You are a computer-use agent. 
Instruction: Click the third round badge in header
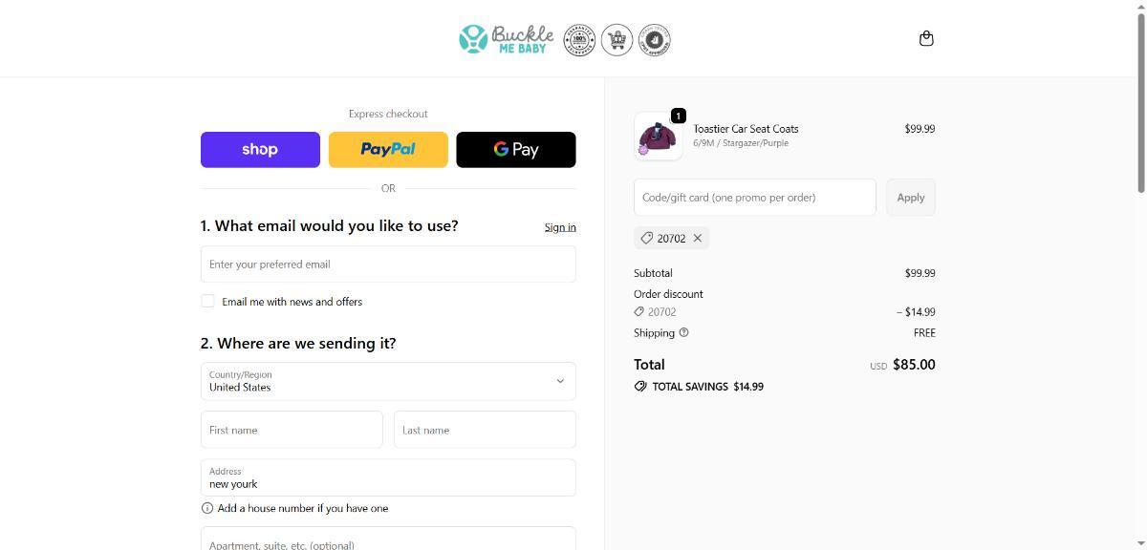[x=655, y=40]
